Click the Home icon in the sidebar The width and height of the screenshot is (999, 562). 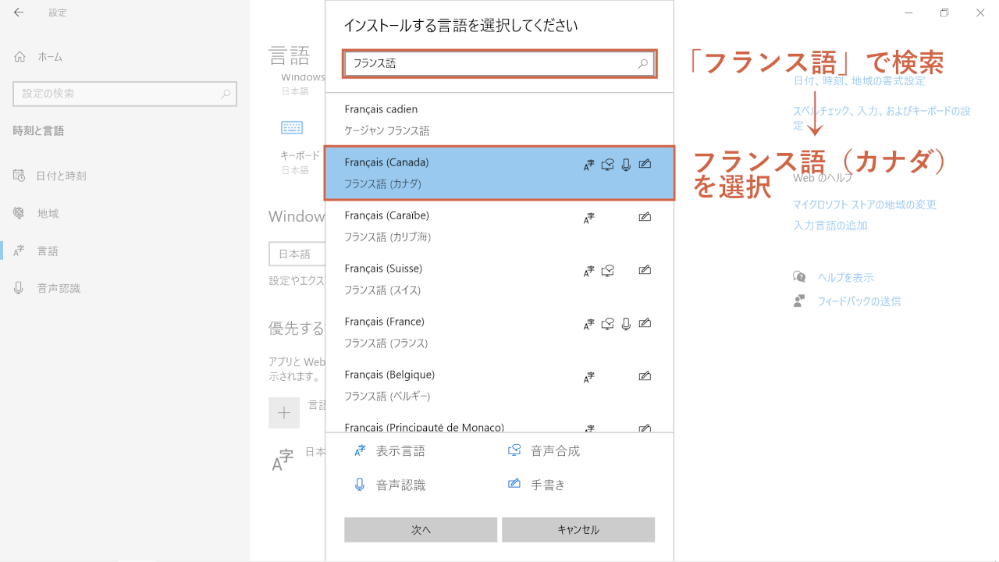coord(20,57)
